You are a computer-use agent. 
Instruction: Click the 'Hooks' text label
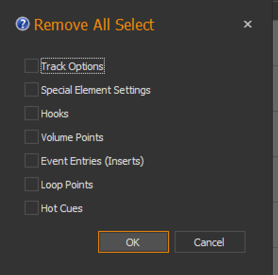click(x=55, y=114)
